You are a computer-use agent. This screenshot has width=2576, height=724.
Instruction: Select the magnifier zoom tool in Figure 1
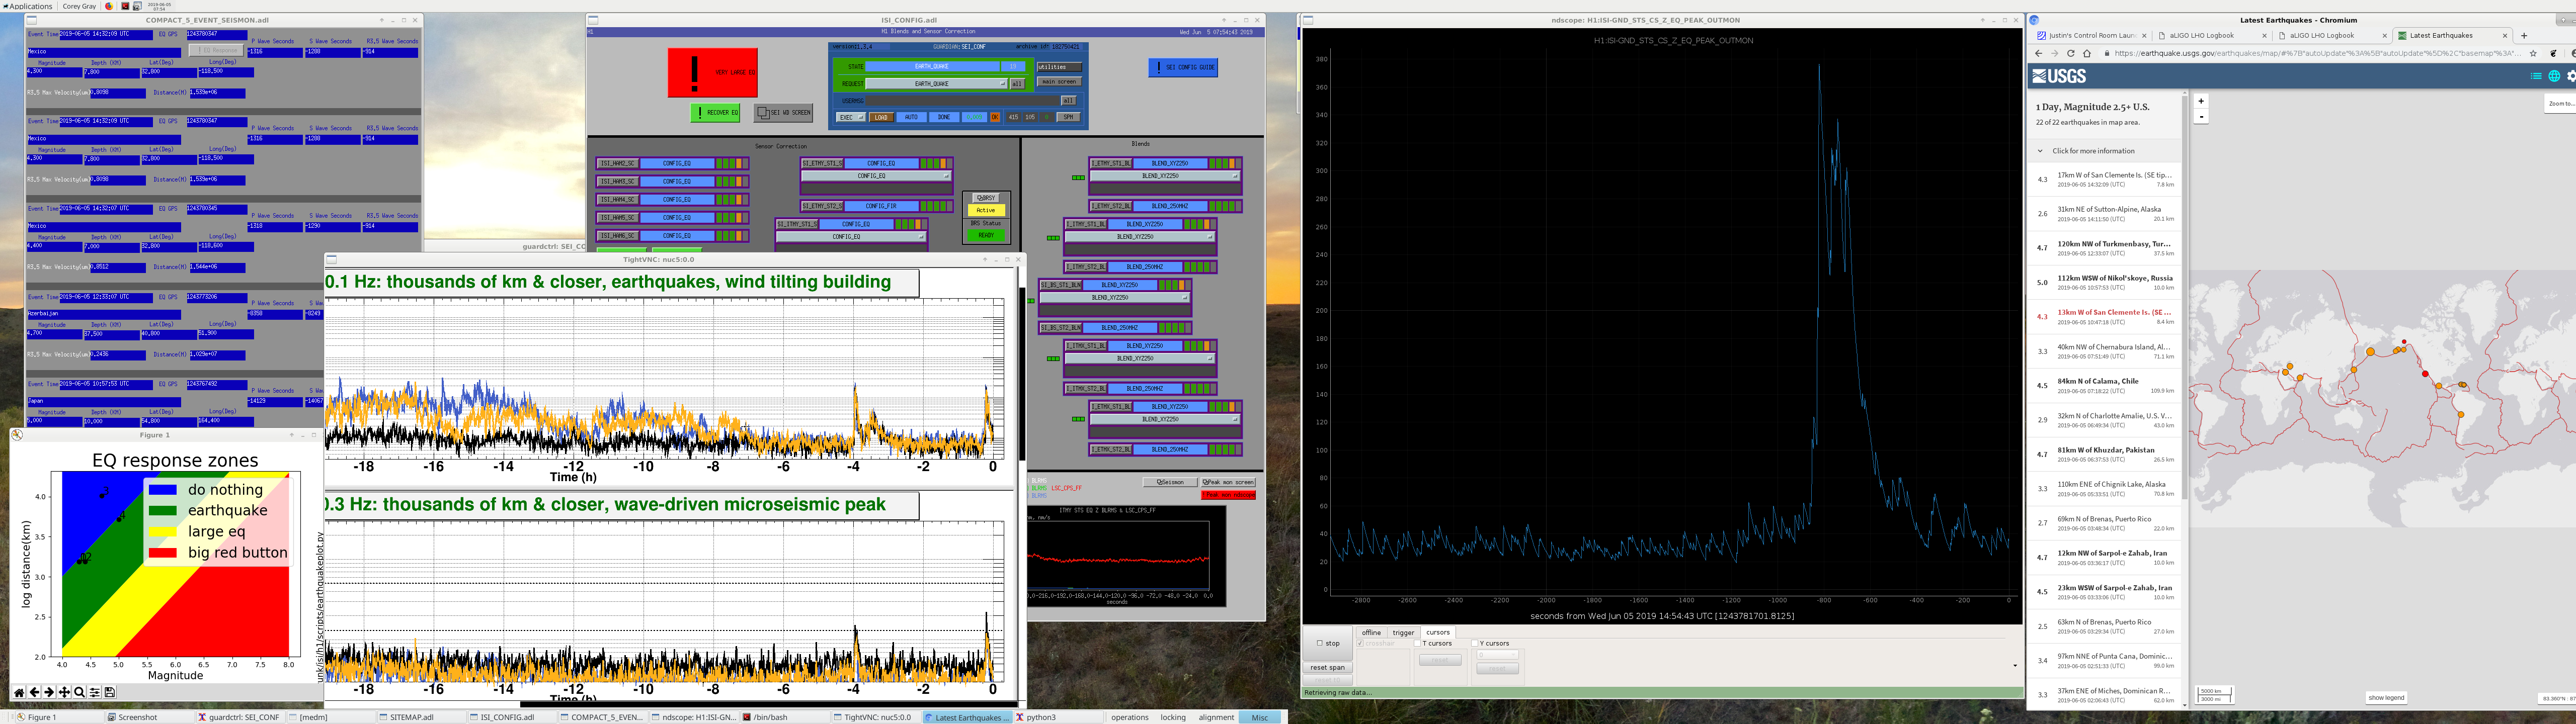pos(79,692)
